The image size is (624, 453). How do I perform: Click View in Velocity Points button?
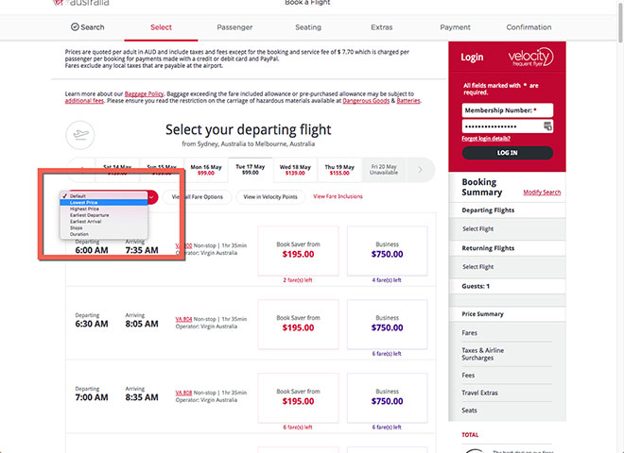[270, 197]
